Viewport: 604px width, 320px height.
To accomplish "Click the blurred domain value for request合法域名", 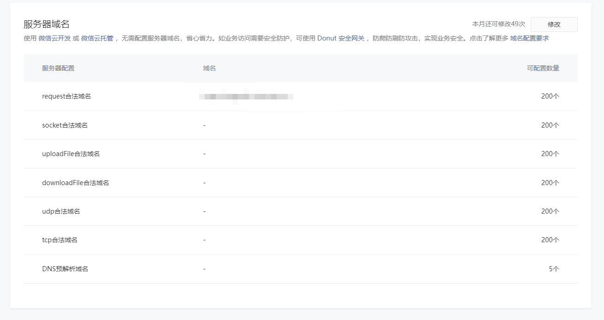I will coord(246,97).
